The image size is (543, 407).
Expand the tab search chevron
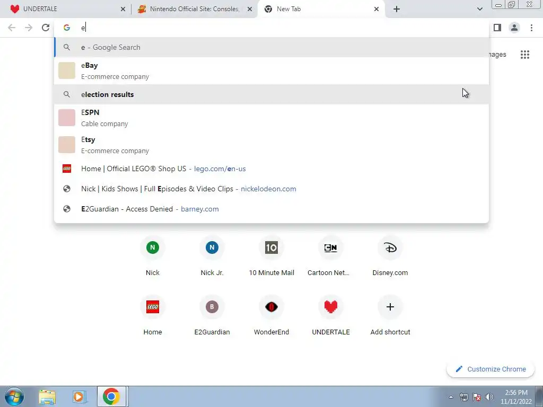click(479, 10)
